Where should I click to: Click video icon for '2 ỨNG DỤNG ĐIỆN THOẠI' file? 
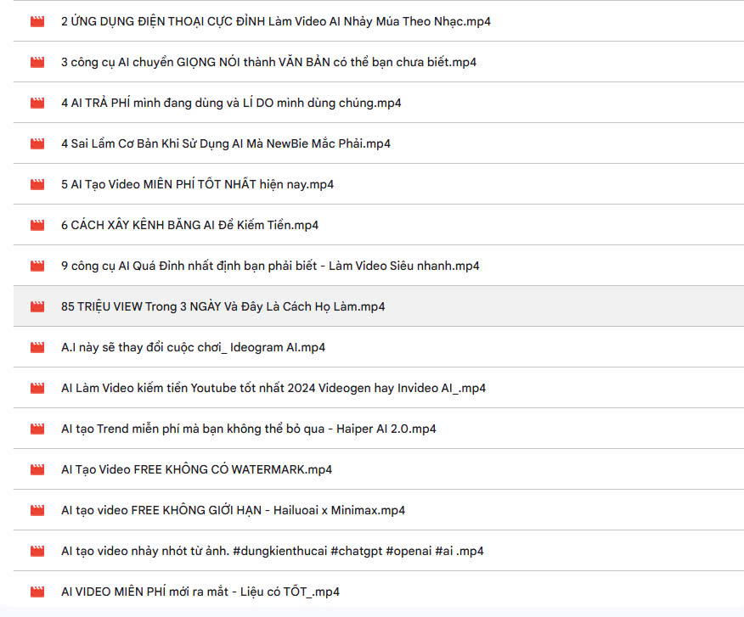37,21
